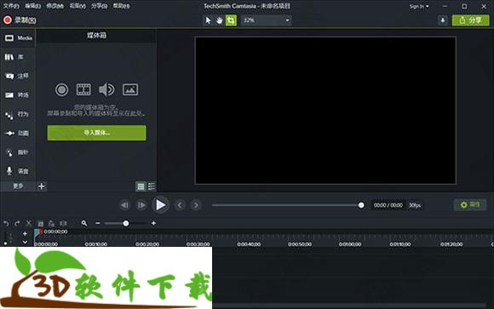Open the 语音 (Voice narration) sidebar tab
This screenshot has height=309, width=494.
pos(18,171)
